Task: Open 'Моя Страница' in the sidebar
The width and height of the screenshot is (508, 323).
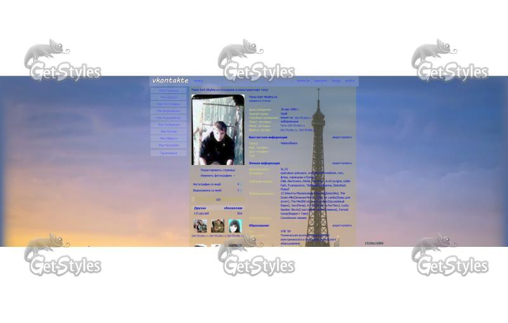Action: pos(169,91)
